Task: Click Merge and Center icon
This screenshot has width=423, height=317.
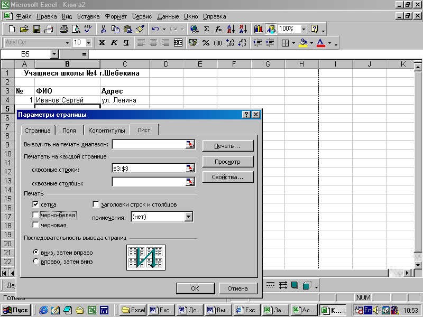Action: [178, 43]
